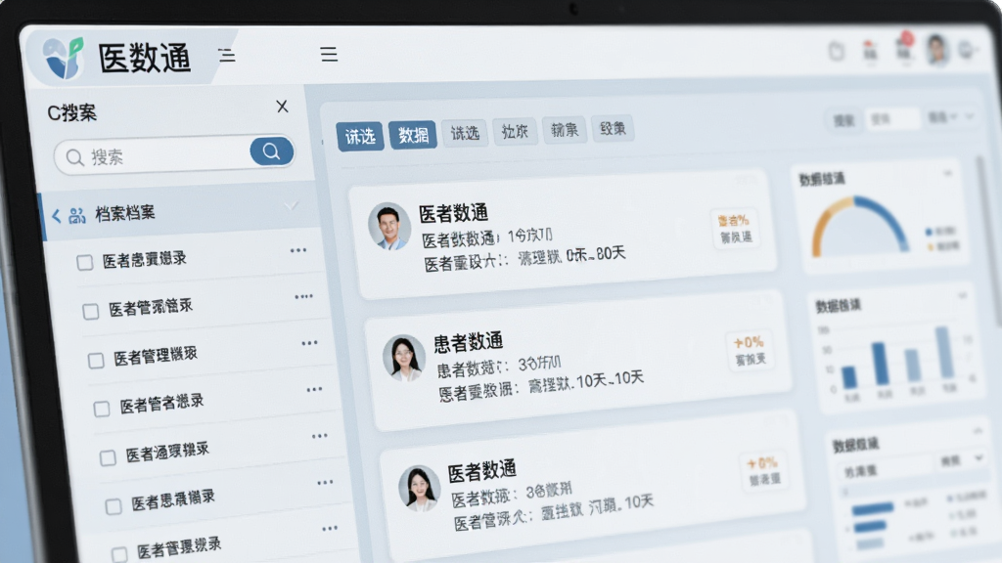Open the ellipsis menu of the seventh list row
Screen dimensions: 1002x563
[330, 529]
